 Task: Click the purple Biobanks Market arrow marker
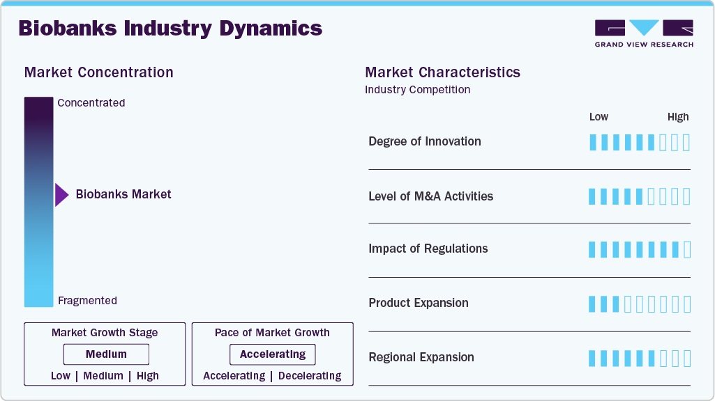[x=61, y=195]
